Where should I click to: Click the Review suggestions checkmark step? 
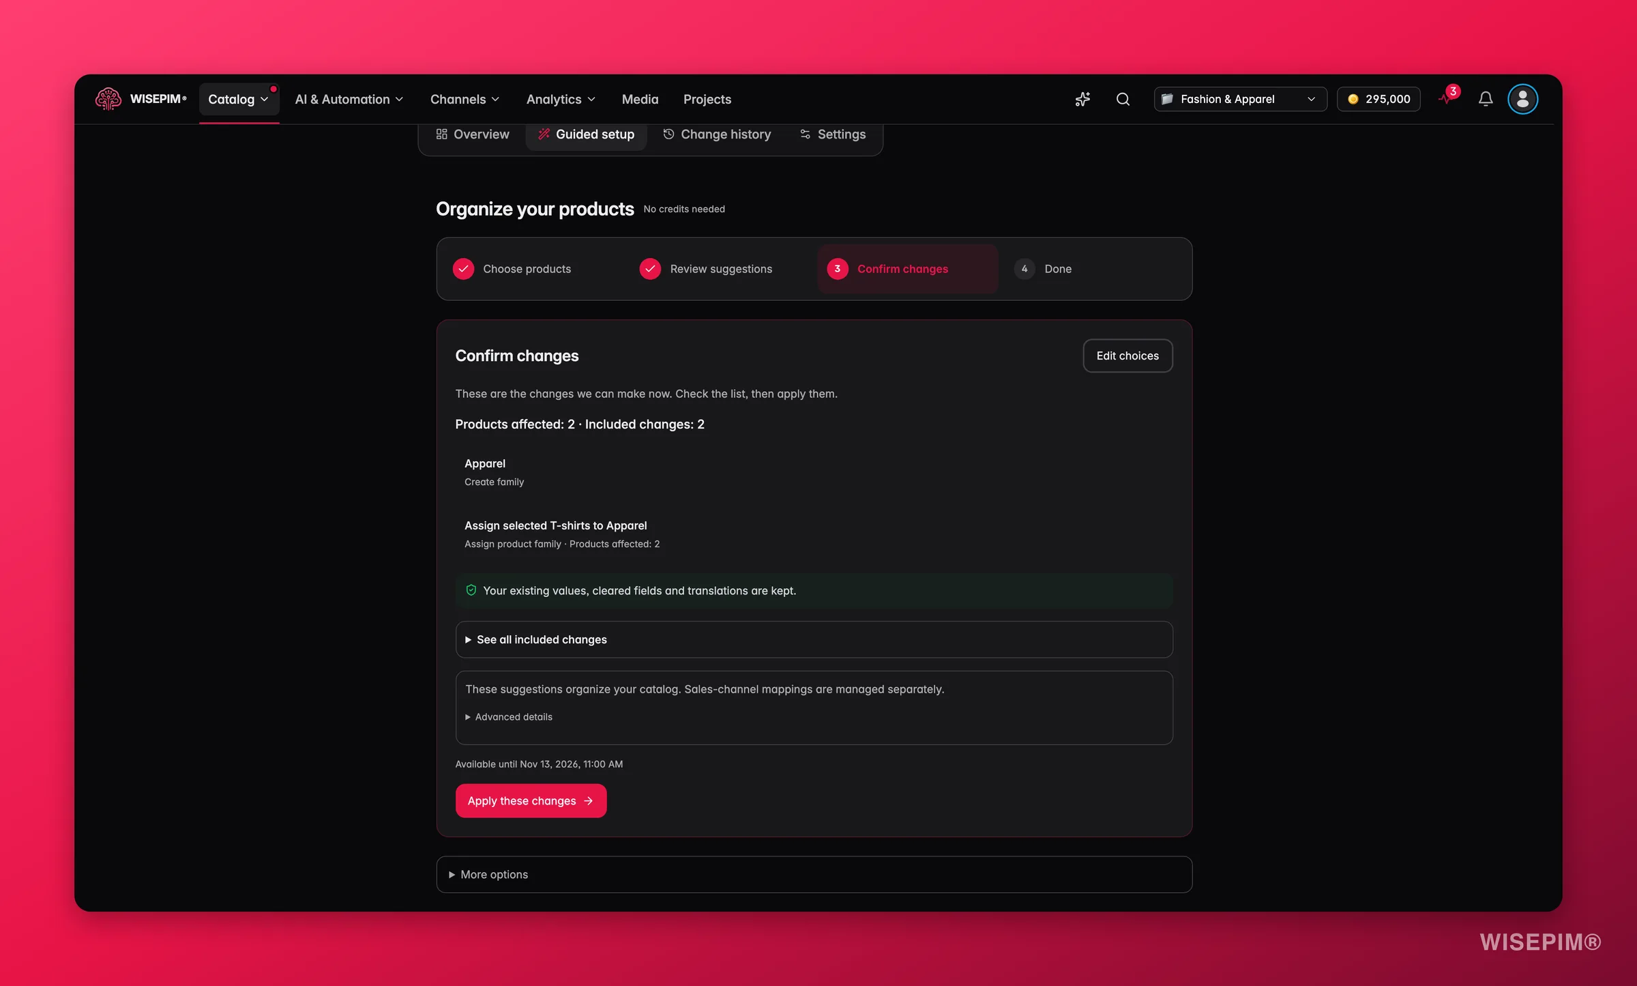[x=650, y=269]
